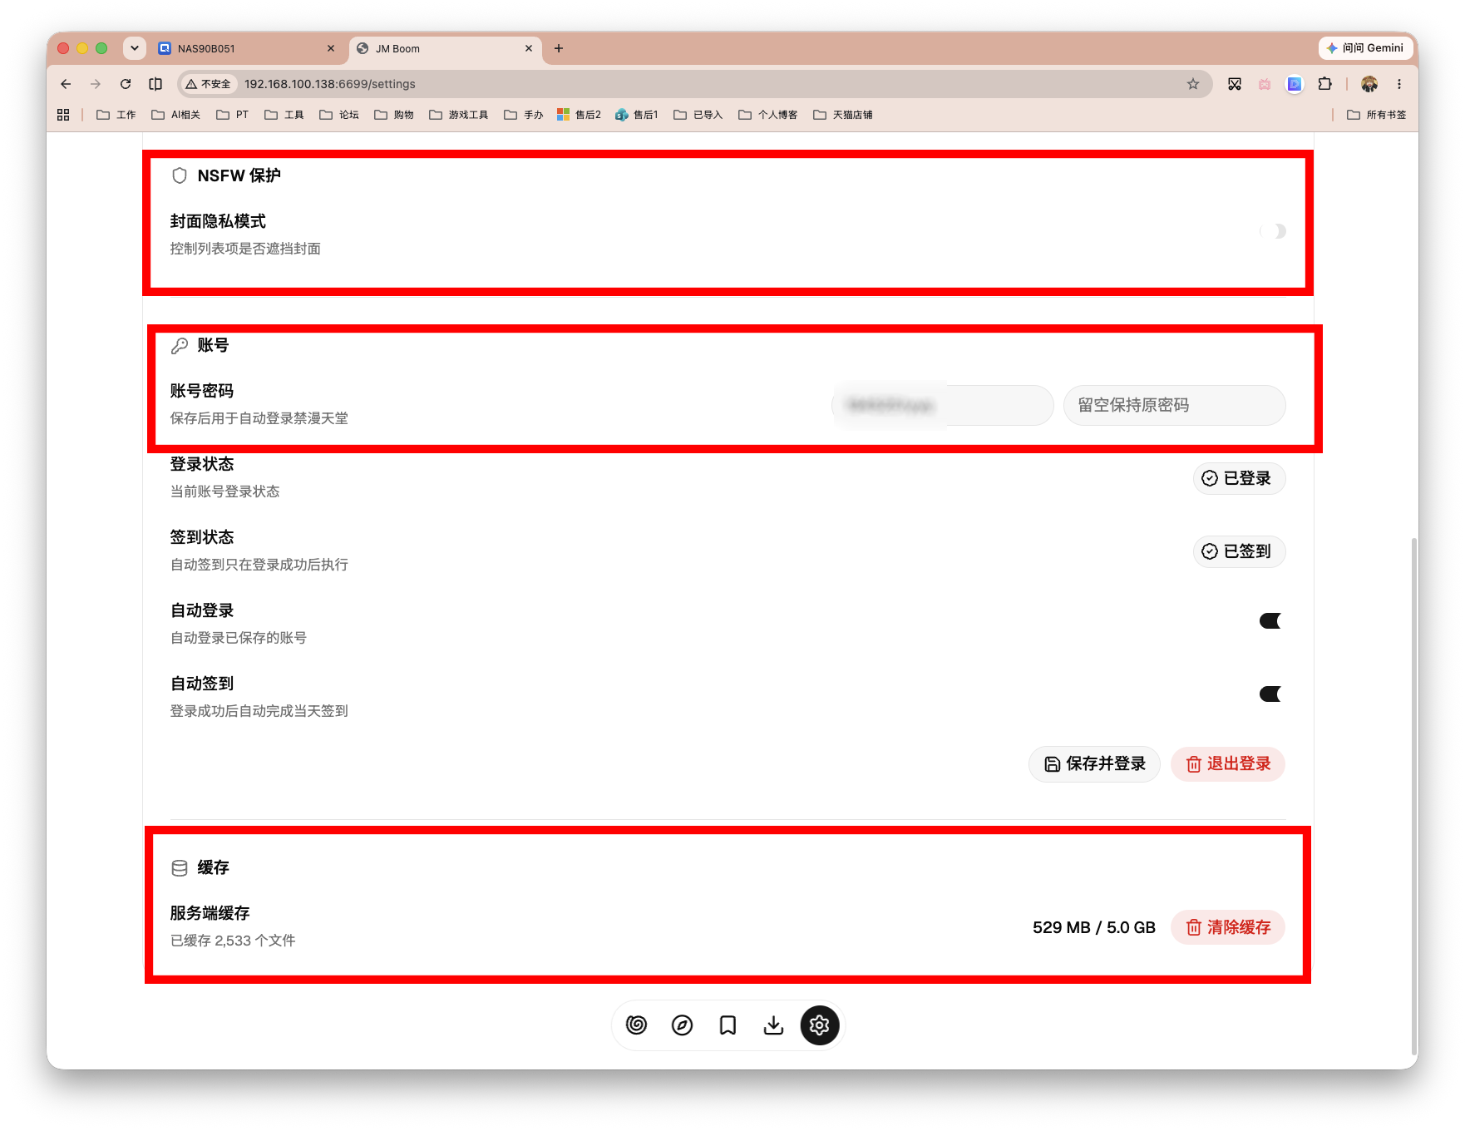Toggle the 封面隐私模式 switch
The image size is (1465, 1131).
pos(1272,231)
